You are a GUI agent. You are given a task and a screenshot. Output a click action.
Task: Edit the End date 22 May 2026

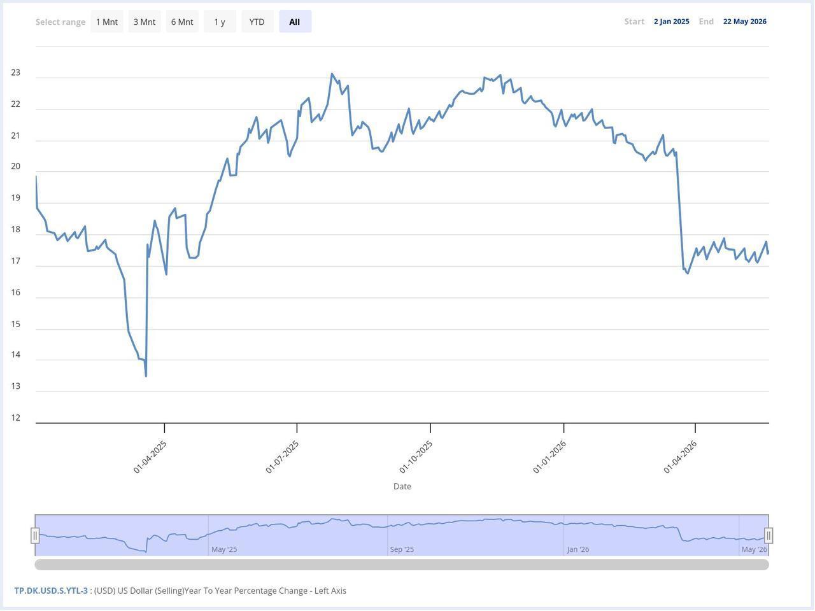(745, 22)
